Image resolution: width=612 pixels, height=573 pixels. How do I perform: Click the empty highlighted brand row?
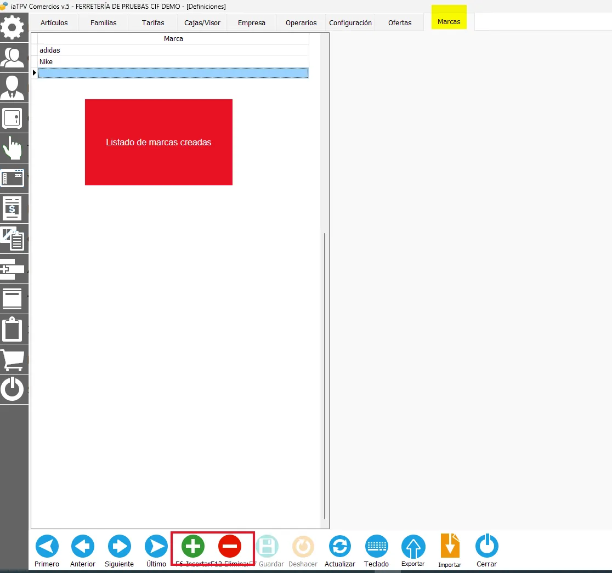[x=173, y=72]
